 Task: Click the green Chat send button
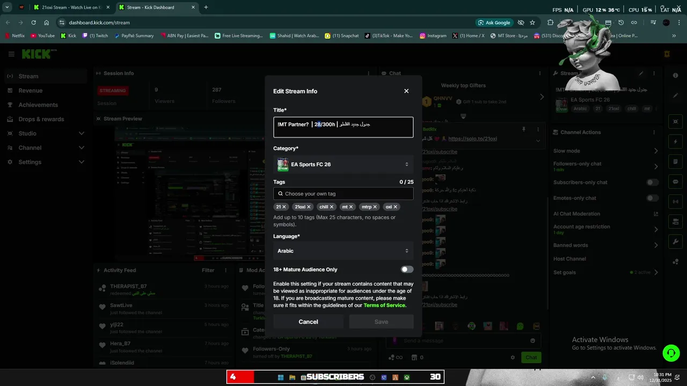click(x=531, y=358)
